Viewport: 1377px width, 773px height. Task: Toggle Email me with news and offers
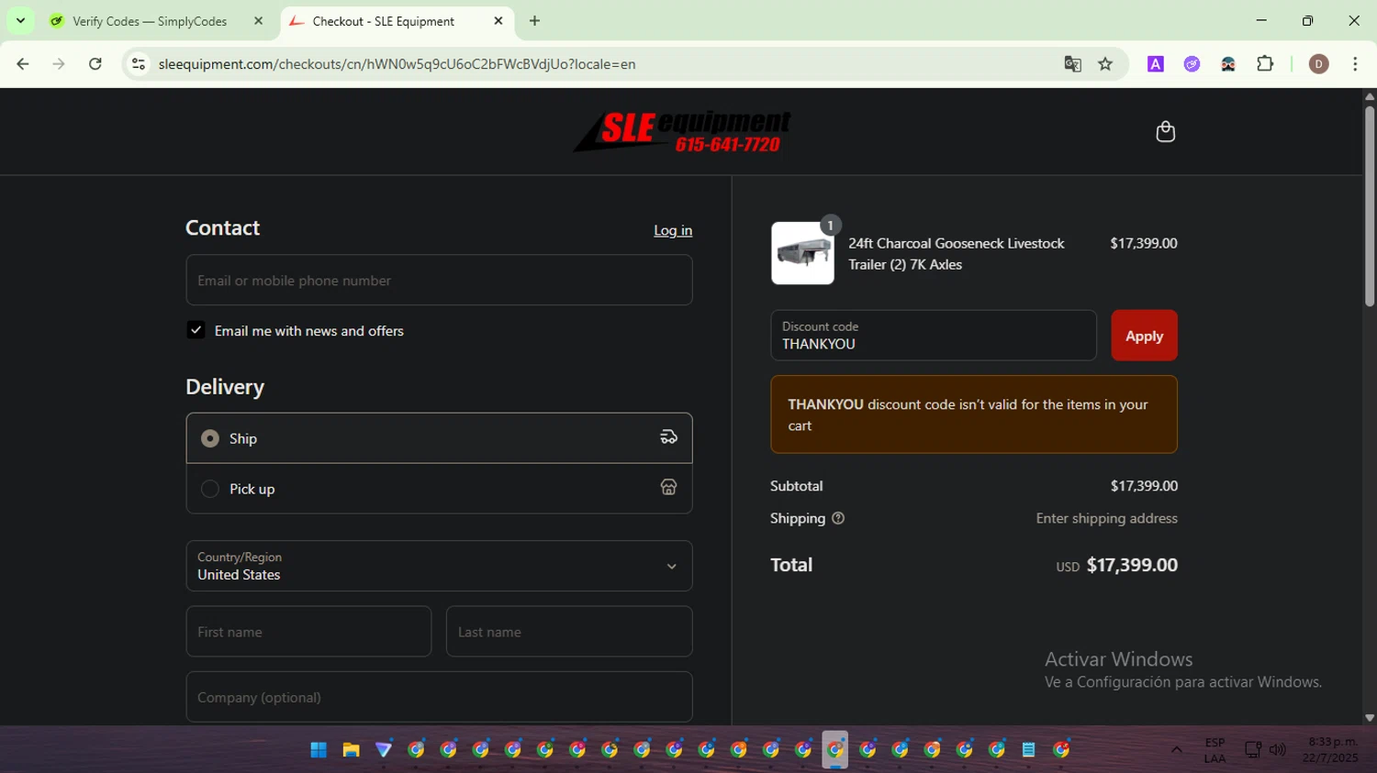[196, 330]
